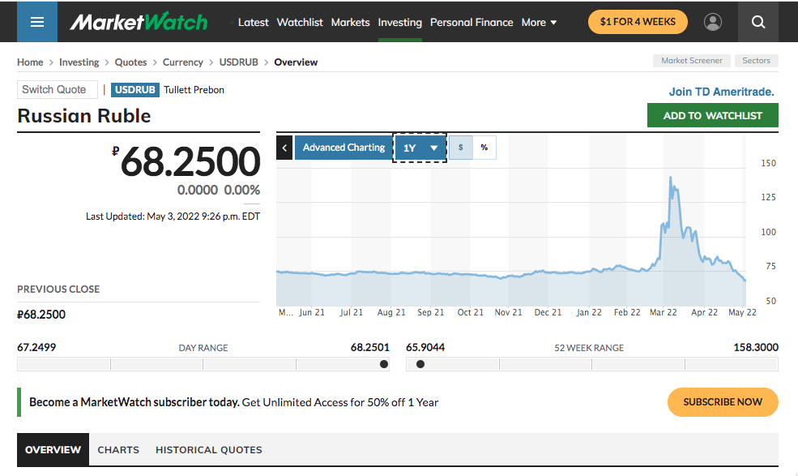Go to the Watchlist section
Viewport: 798px width, 476px height.
point(300,23)
